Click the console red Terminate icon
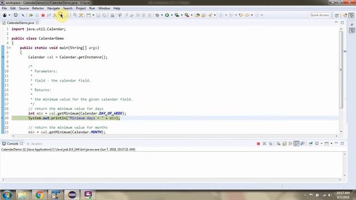 pyautogui.click(x=258, y=143)
